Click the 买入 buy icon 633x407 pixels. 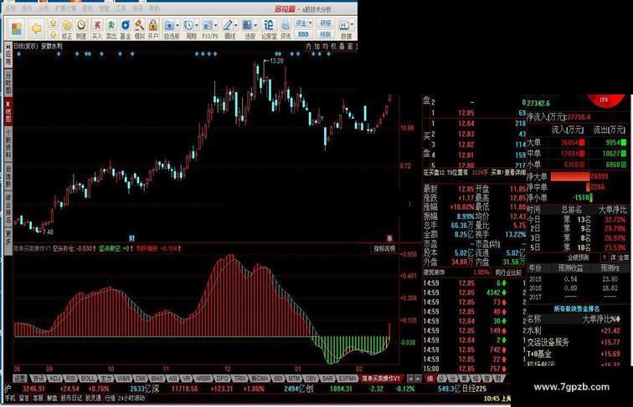click(x=97, y=29)
